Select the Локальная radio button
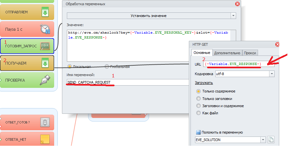 (69, 67)
